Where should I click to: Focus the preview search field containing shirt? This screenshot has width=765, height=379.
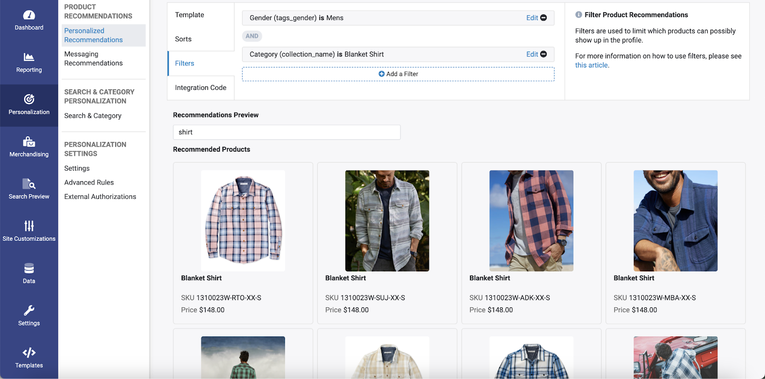[287, 132]
